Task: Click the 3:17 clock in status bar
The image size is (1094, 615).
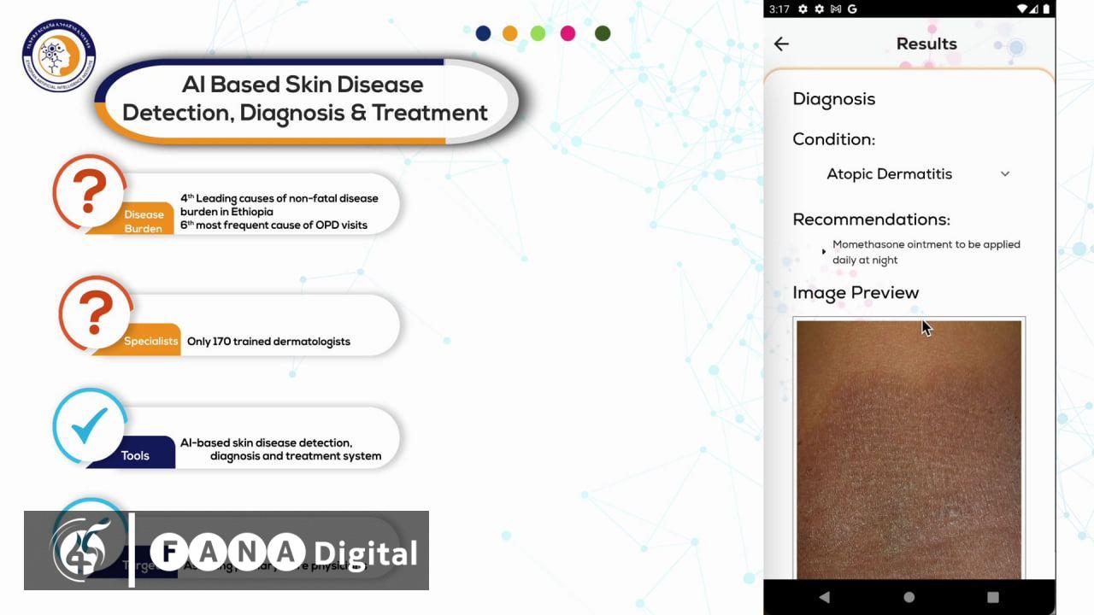Action: click(x=779, y=9)
